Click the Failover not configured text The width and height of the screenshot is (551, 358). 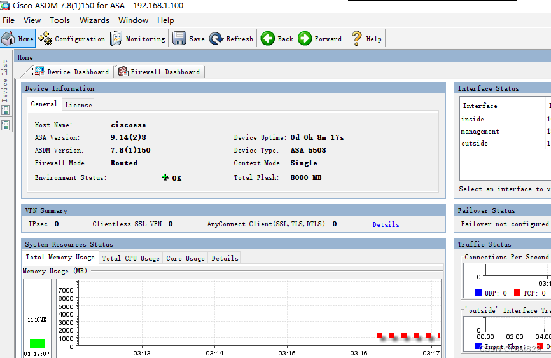tap(505, 224)
